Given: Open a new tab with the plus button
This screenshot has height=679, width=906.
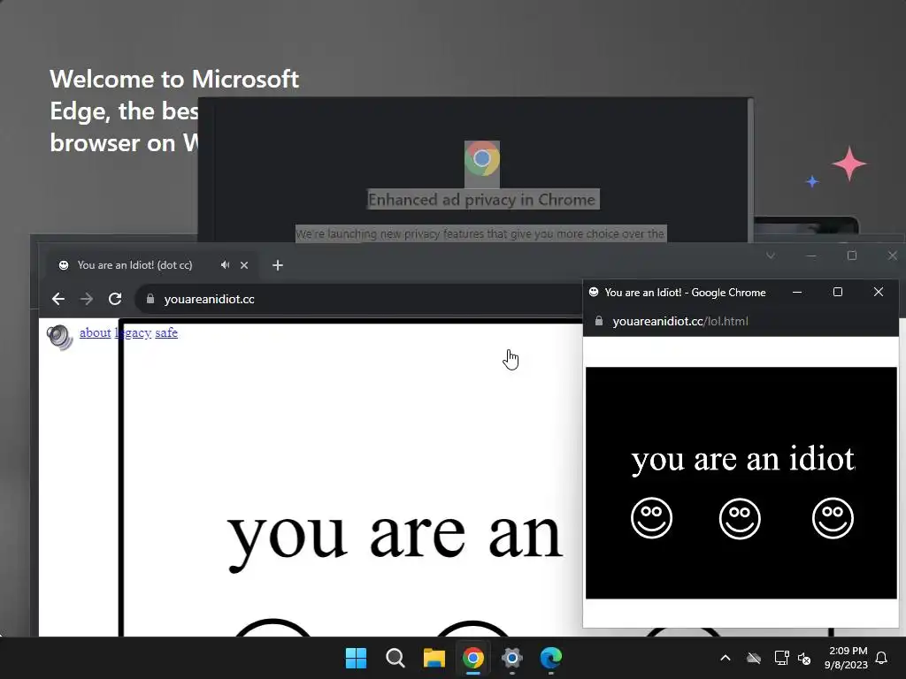Looking at the screenshot, I should [x=278, y=265].
